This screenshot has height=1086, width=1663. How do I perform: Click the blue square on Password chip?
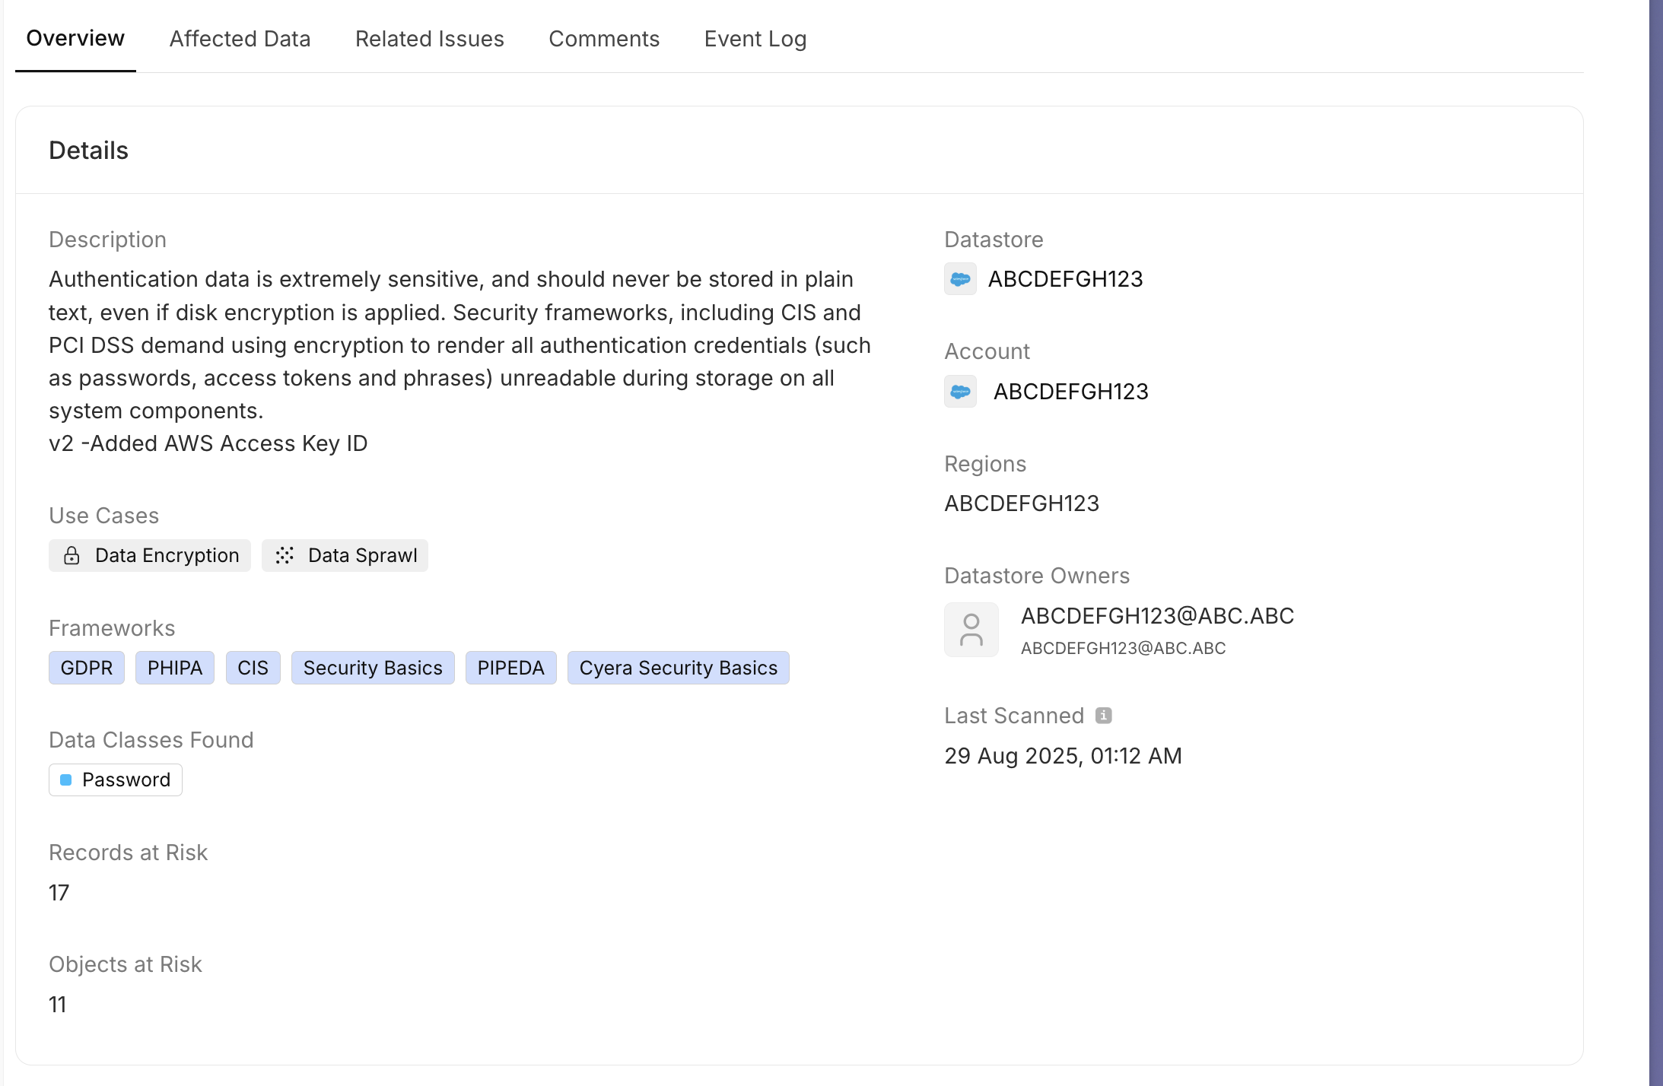coord(66,780)
